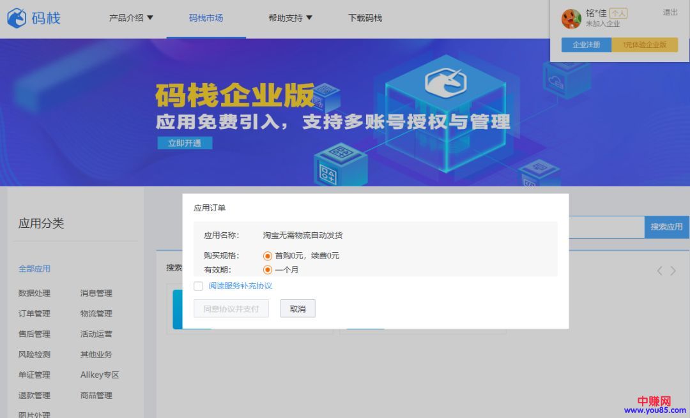This screenshot has width=690, height=418.
Task: Open the 阅读服务补充协议 link
Action: pyautogui.click(x=240, y=286)
